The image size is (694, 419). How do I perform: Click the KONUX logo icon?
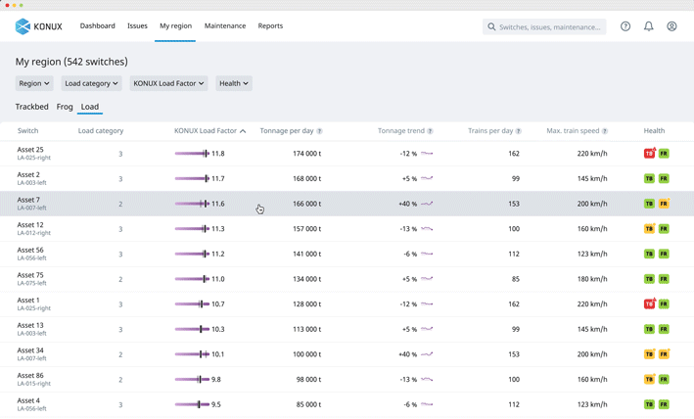tap(23, 26)
